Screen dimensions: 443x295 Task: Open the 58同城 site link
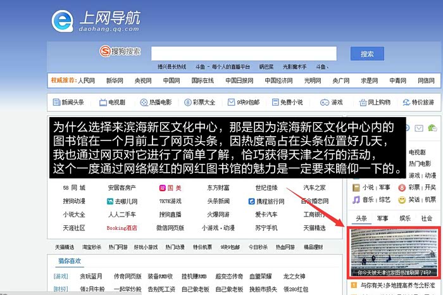74,187
